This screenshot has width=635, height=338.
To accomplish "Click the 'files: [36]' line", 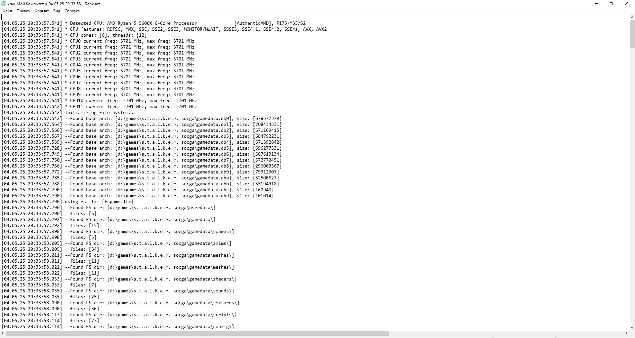I will (51, 309).
